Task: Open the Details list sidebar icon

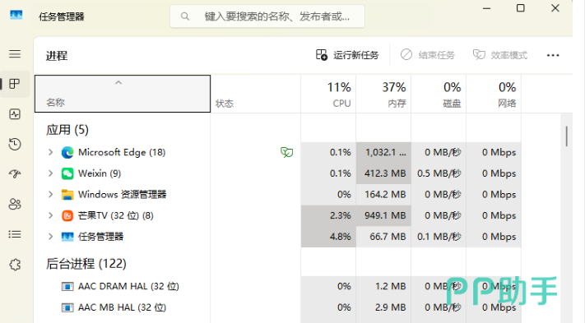Action: (15, 234)
